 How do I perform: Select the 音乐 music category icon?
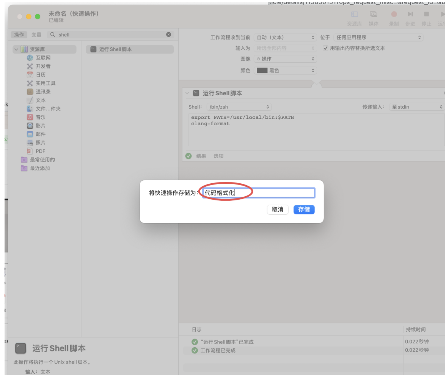(30, 117)
